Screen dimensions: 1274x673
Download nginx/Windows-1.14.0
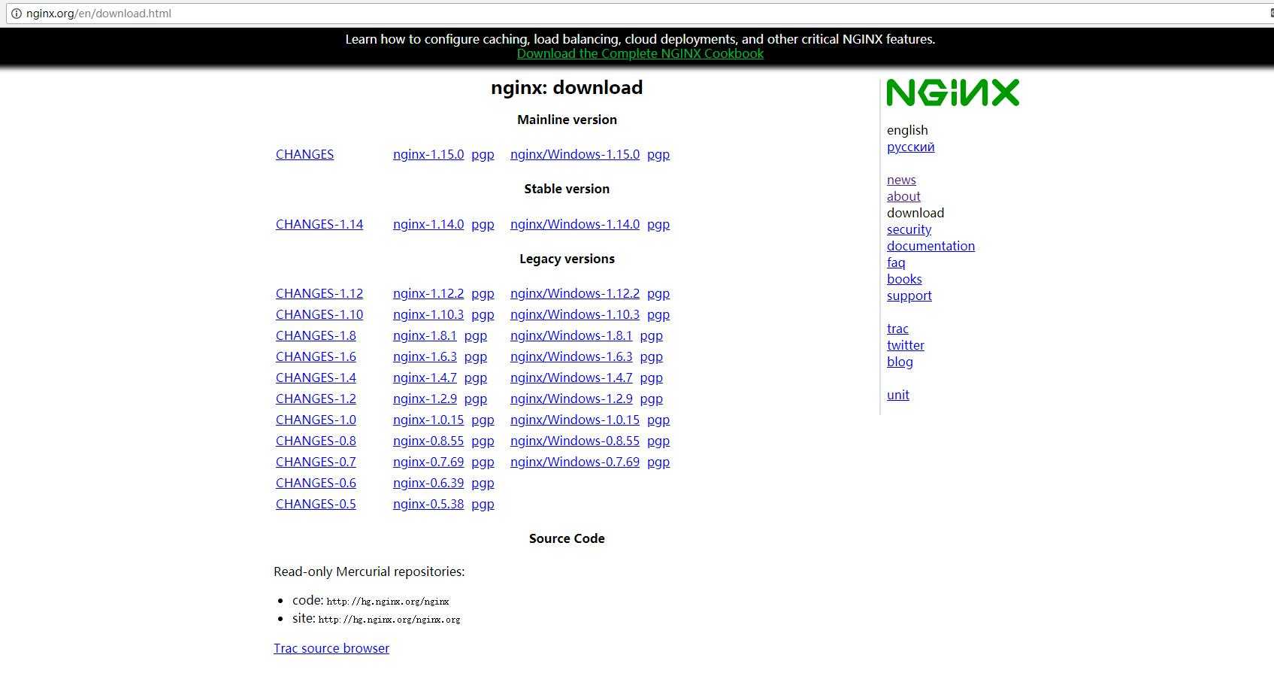(x=575, y=224)
